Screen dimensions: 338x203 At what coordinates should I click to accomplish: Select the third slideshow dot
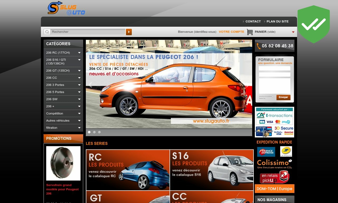[x=99, y=132]
